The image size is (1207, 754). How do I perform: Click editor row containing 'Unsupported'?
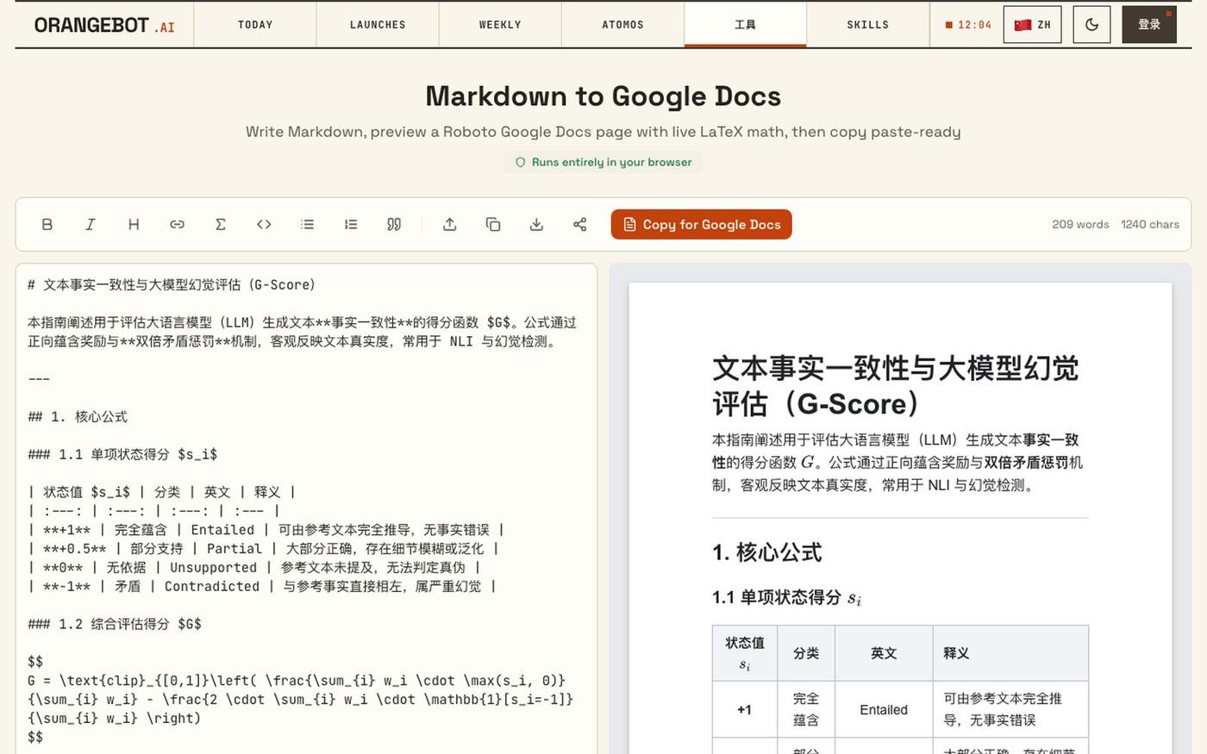click(x=254, y=567)
